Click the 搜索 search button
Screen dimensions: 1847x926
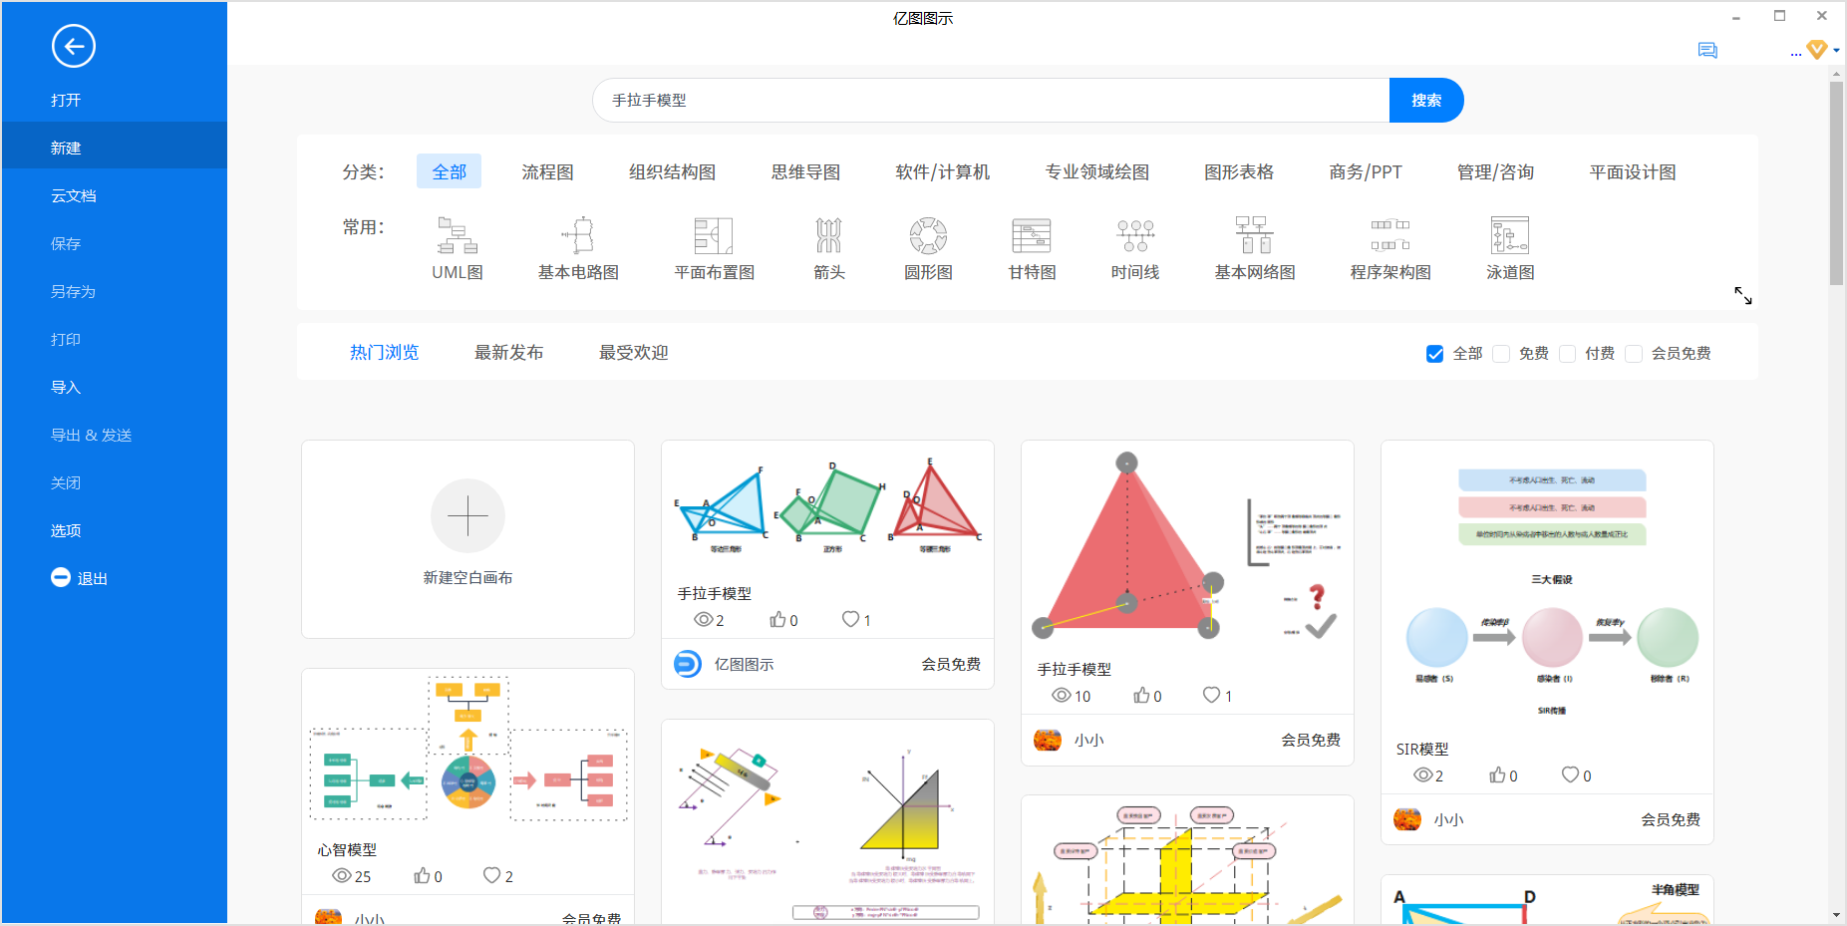point(1426,100)
